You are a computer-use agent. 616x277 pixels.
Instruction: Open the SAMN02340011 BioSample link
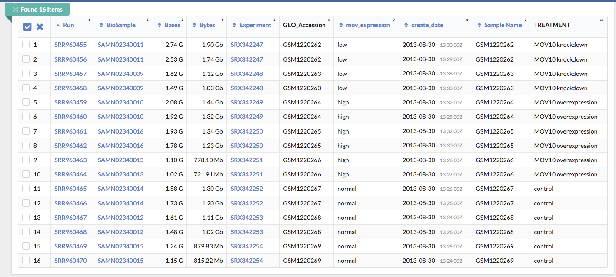tap(120, 44)
